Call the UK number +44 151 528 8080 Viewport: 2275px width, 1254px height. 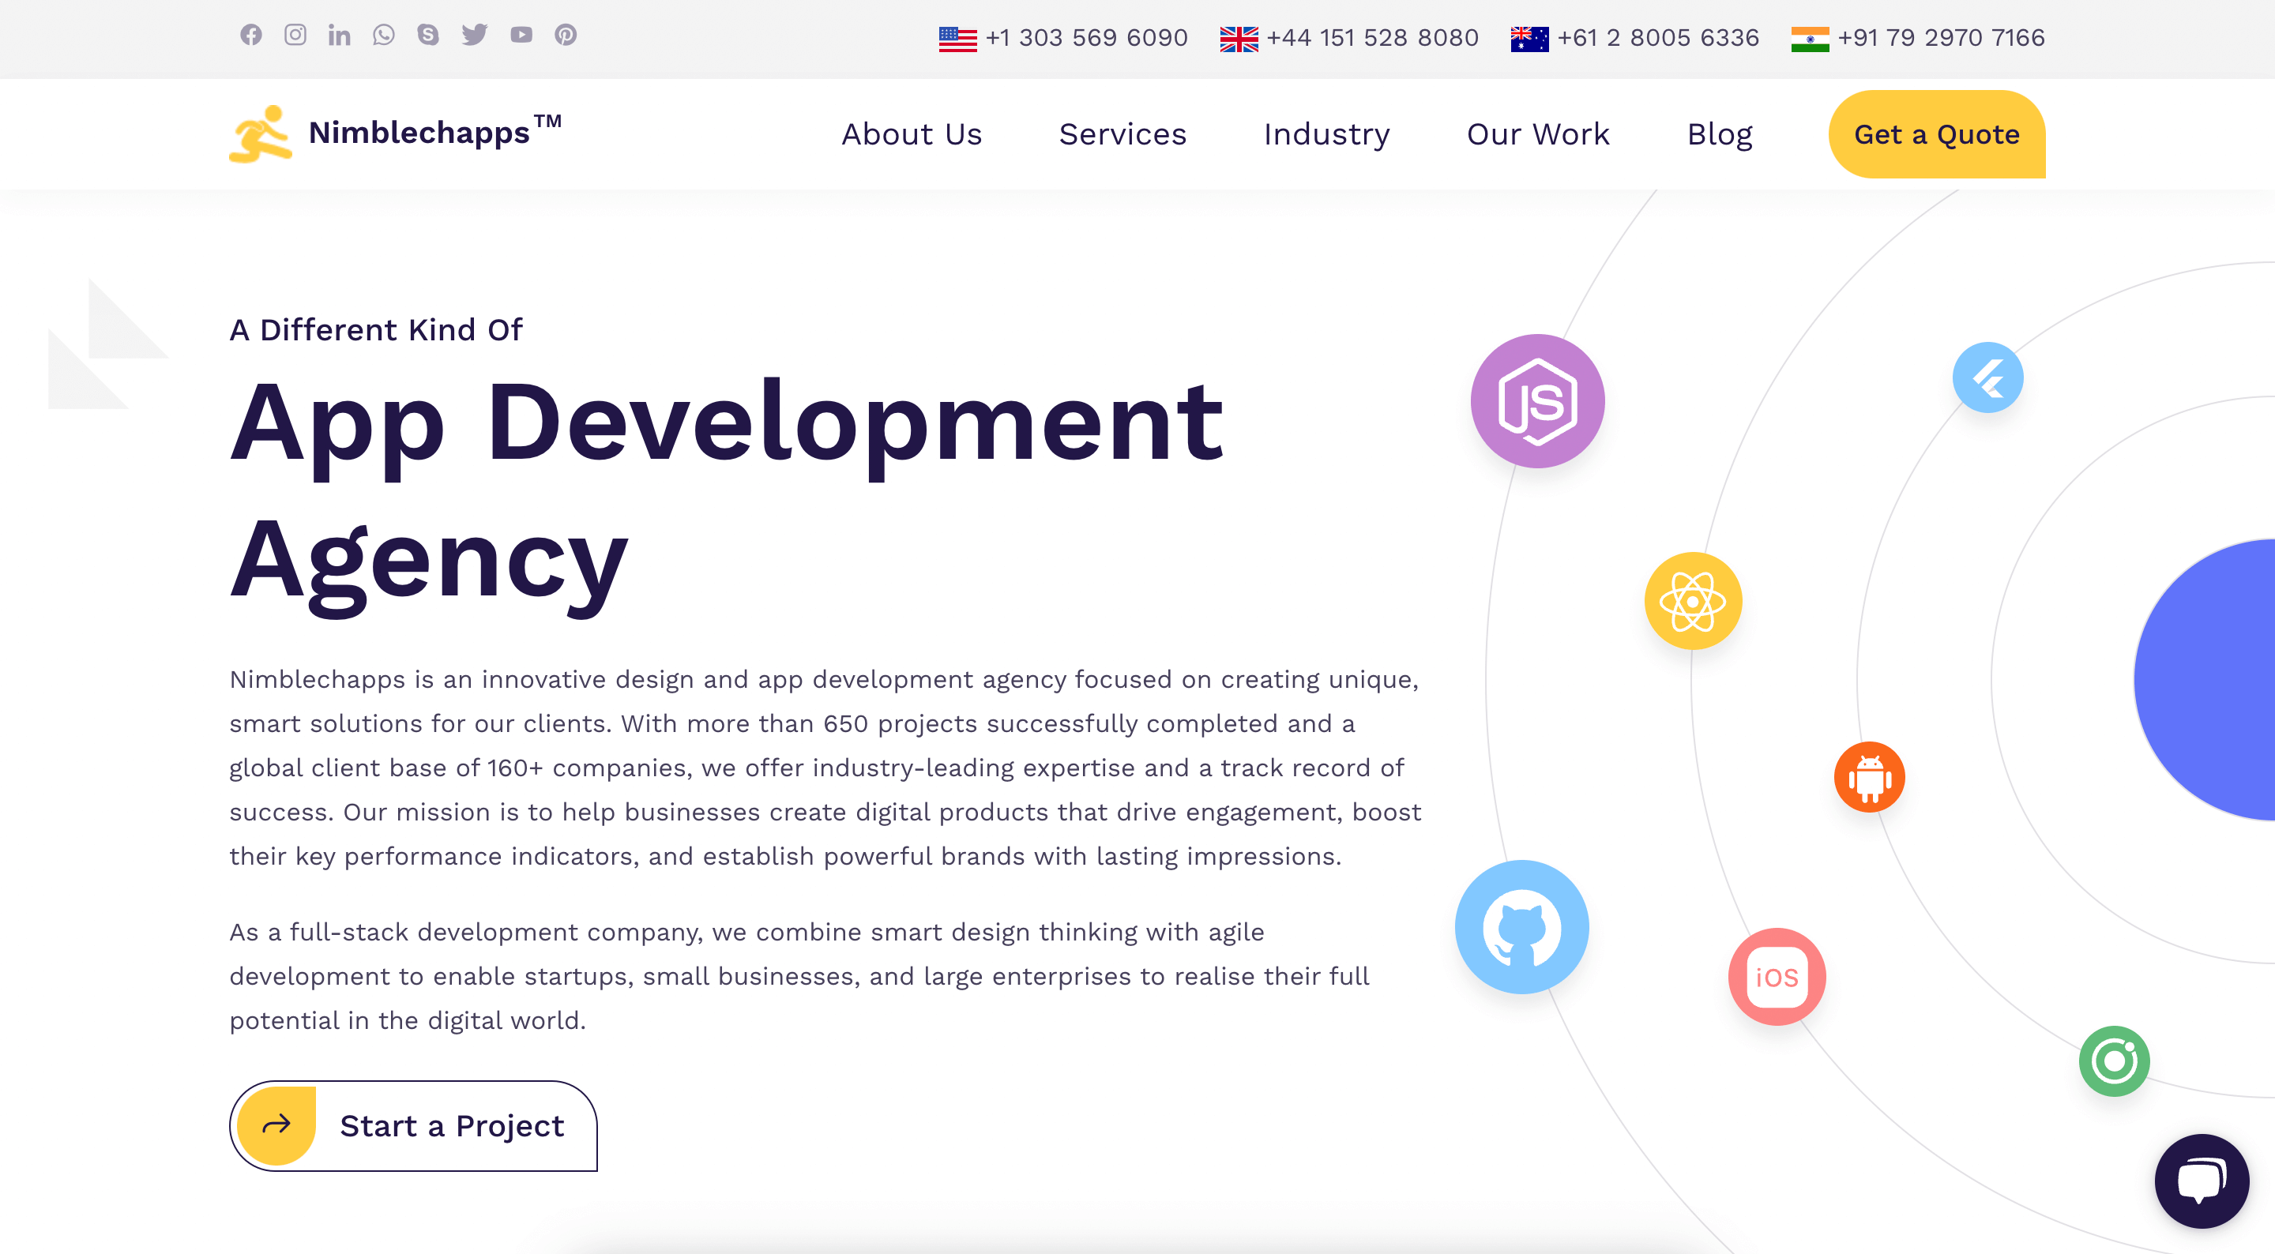click(1372, 38)
